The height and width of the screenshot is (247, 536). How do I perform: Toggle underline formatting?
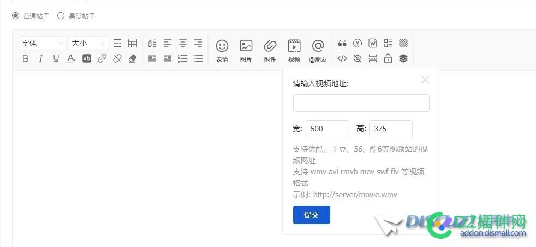pyautogui.click(x=56, y=58)
